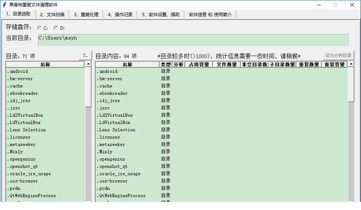Select .QtWebEngineProcess in left directory list
Viewport: 361px width, 210px height.
45,196
